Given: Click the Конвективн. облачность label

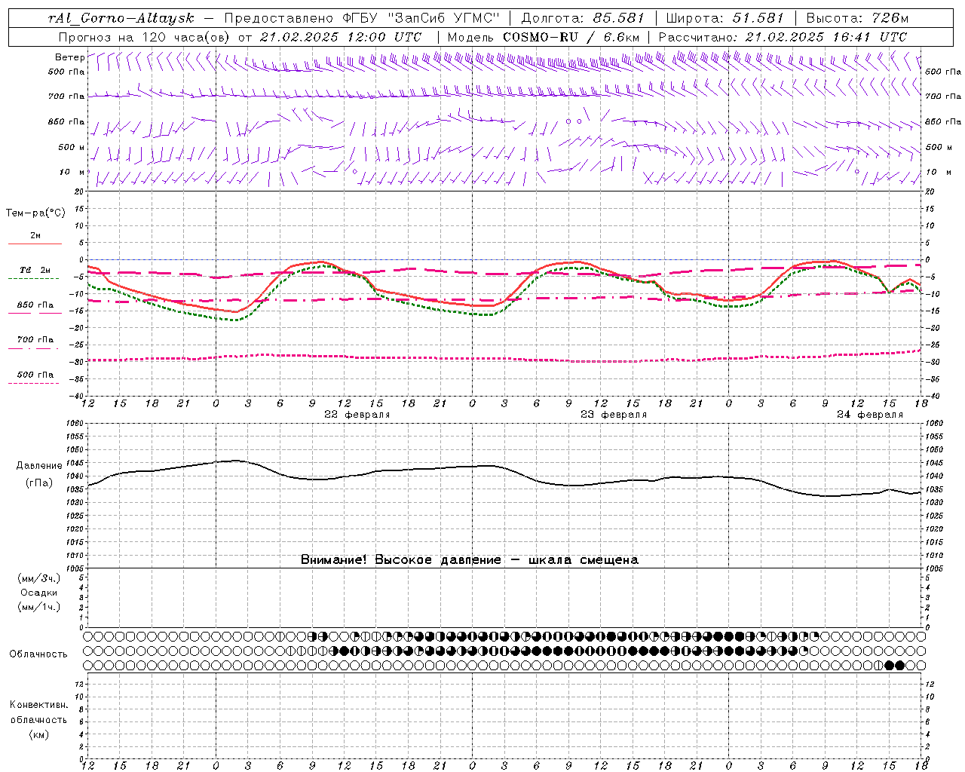Looking at the screenshot, I should coord(38,712).
